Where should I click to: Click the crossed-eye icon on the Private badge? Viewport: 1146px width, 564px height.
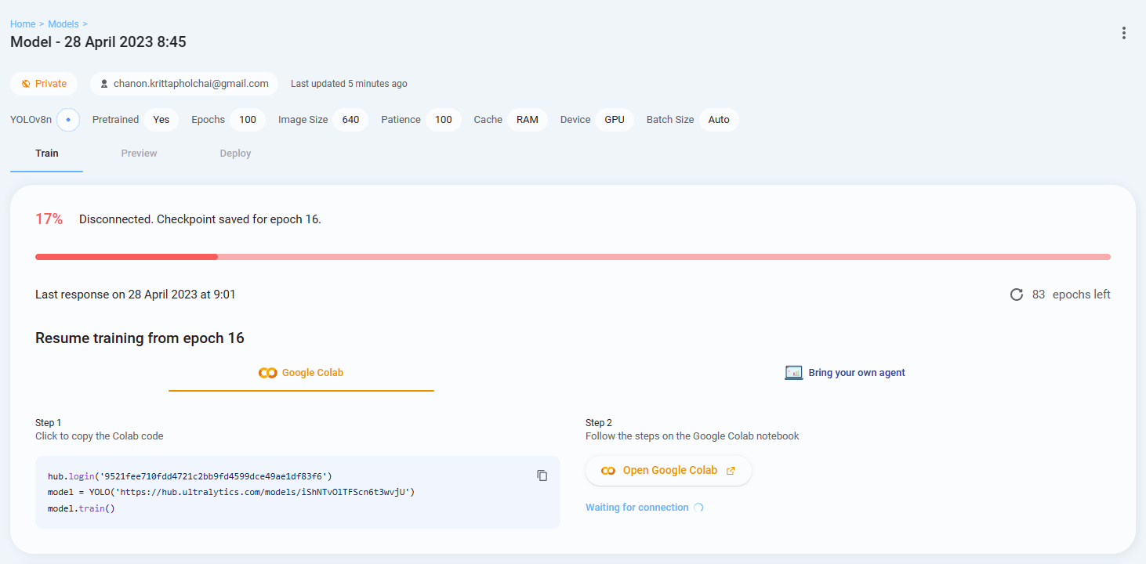(25, 83)
